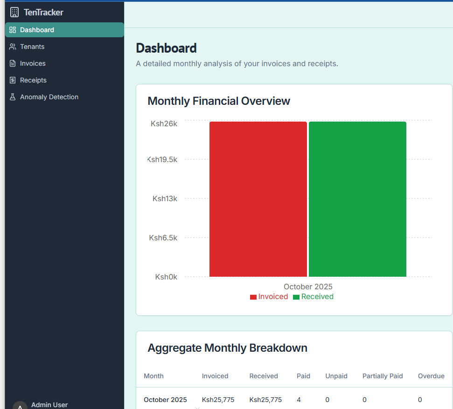453x409 pixels.
Task: Click the Anomaly Detection flask icon
Action: coord(13,97)
